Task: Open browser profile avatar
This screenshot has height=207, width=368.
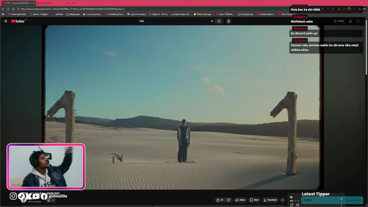Action: coord(349,9)
